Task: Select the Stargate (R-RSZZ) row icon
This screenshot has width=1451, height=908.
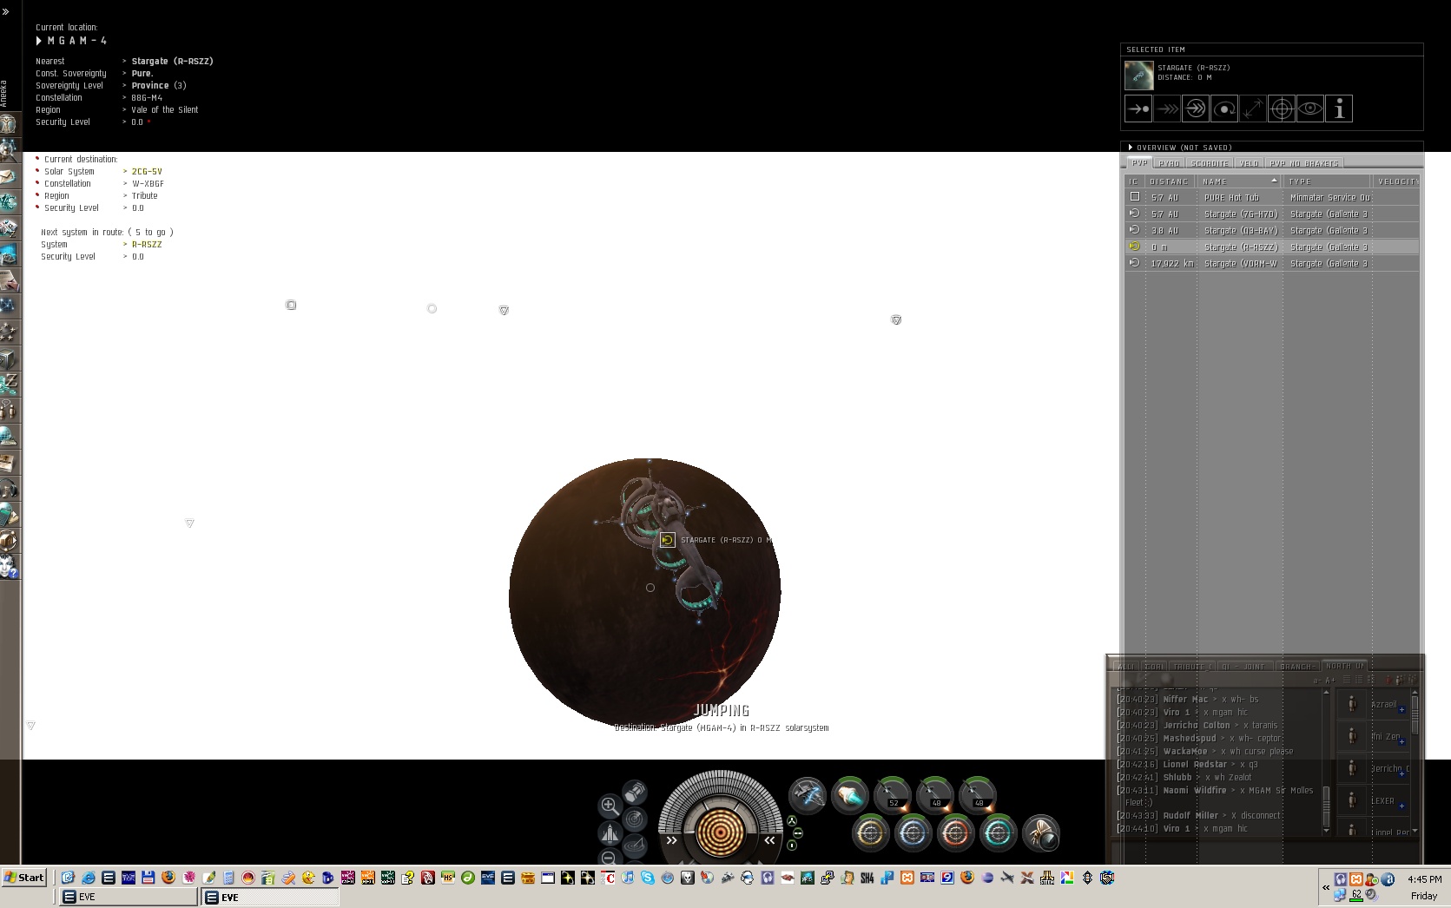Action: pos(1134,247)
